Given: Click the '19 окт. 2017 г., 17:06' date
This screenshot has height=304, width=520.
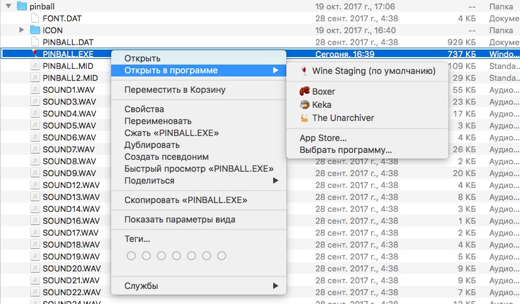Looking at the screenshot, I should coord(355,6).
